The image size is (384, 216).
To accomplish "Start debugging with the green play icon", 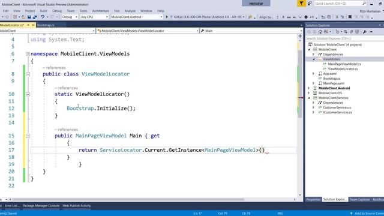I will coord(167,17).
